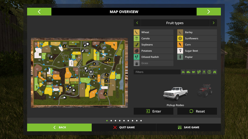
Task: Go to previous menu page from Map Overview
Action: tap(39, 12)
